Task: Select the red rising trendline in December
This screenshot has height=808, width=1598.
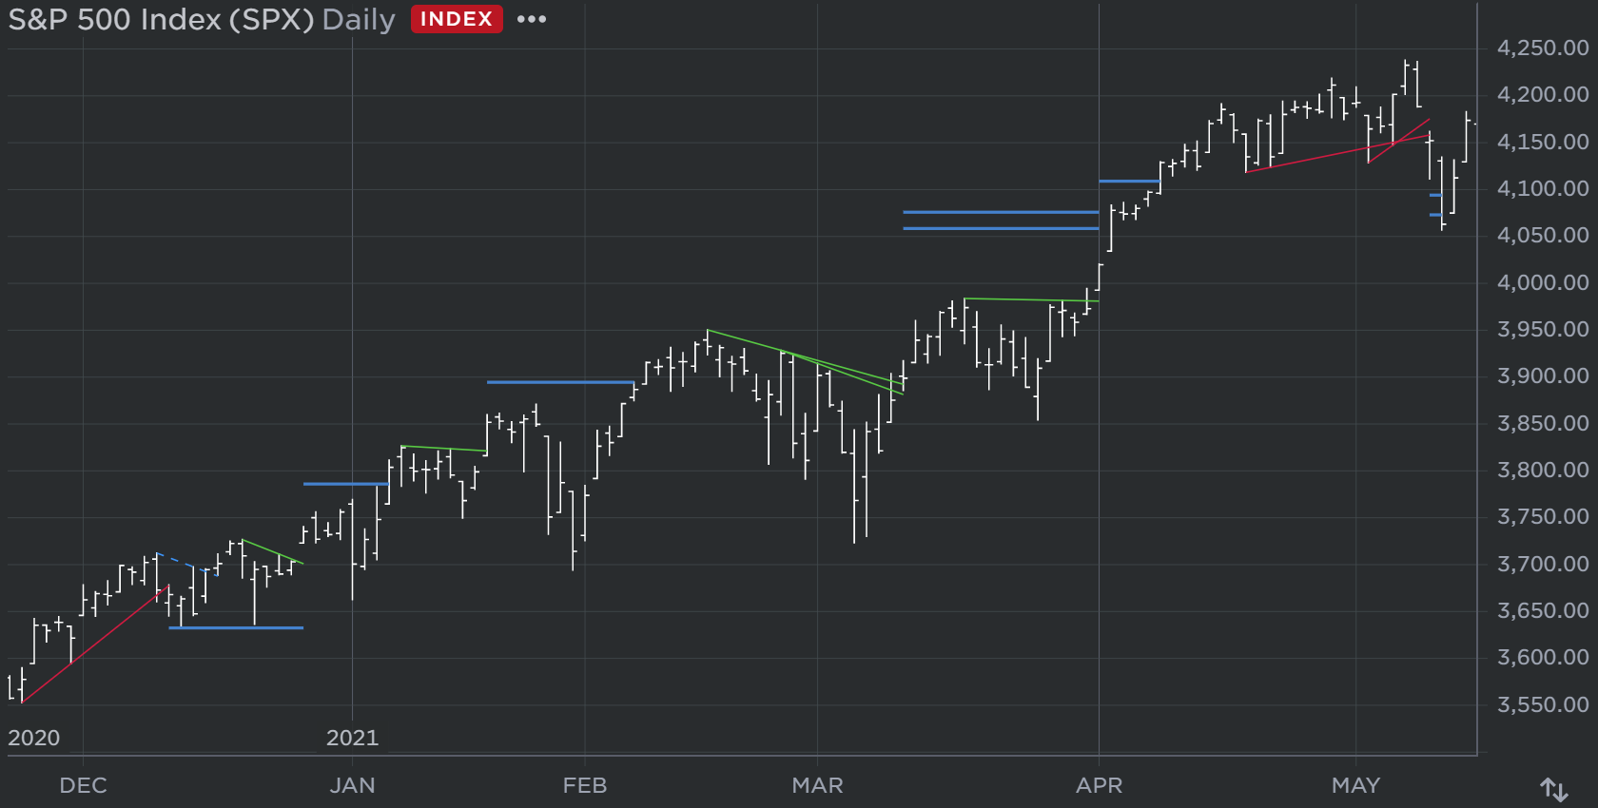Action: coord(95,644)
